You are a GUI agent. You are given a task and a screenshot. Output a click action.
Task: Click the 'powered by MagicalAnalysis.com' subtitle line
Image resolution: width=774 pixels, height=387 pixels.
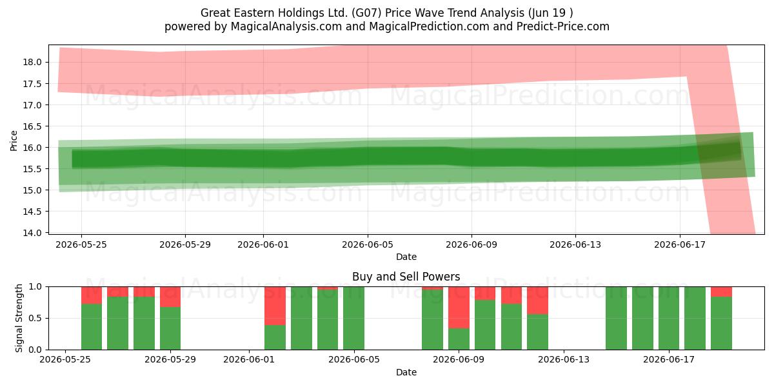387,26
